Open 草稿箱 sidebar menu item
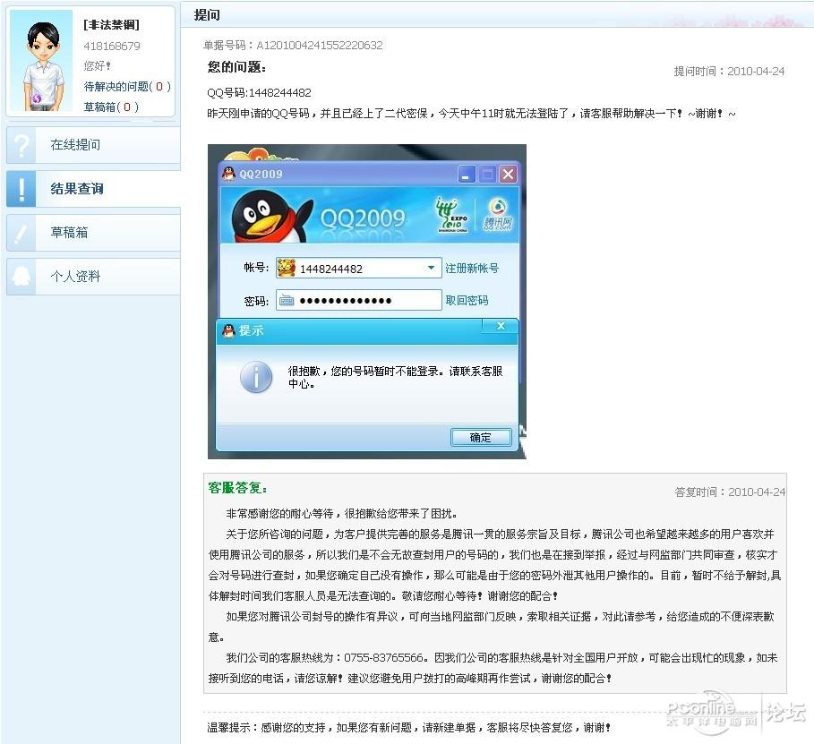This screenshot has height=744, width=814. (93, 233)
